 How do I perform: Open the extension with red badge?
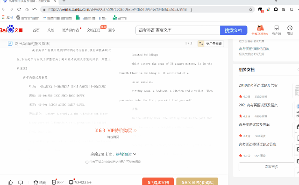(261, 9)
